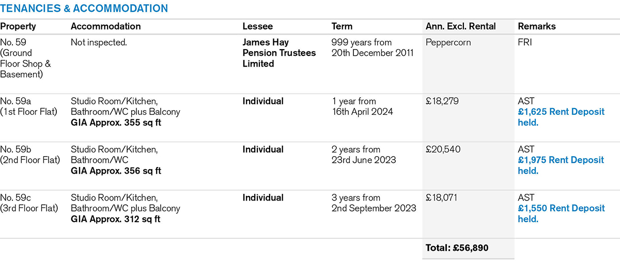Open the £1,625 Rent Deposit held link
Viewport: 620px width, 275px height.
tap(561, 117)
